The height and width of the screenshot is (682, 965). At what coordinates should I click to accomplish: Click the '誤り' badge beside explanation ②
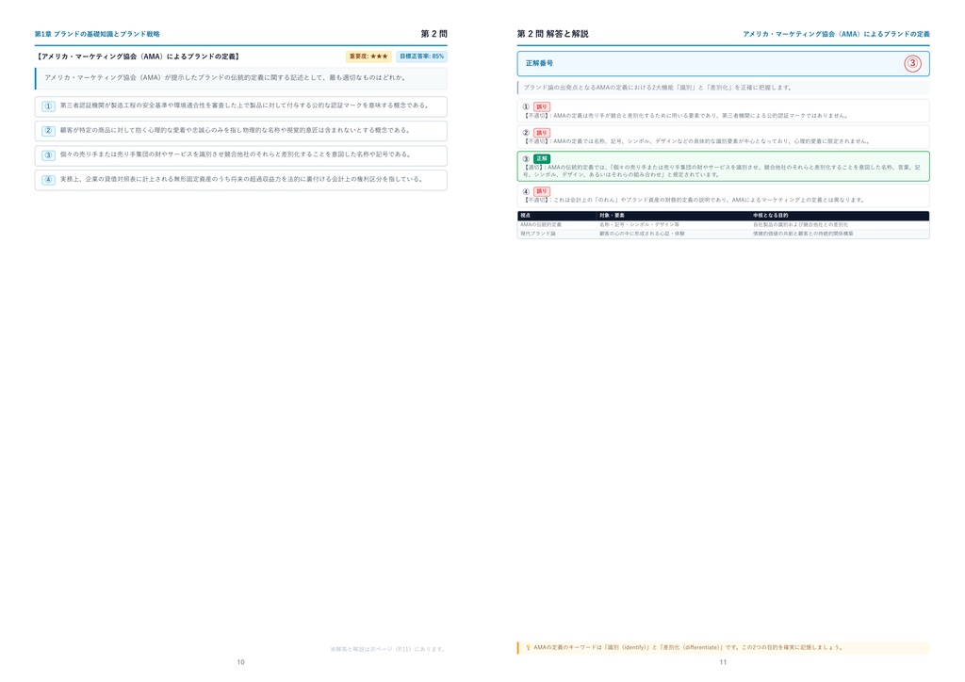click(542, 133)
